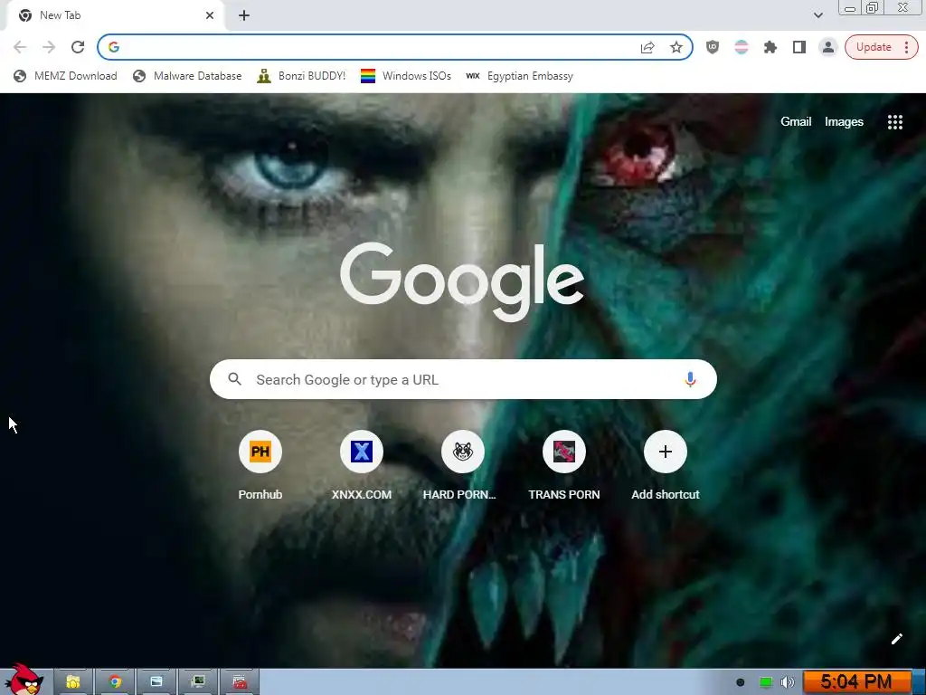Image resolution: width=926 pixels, height=695 pixels.
Task: Reload the page with refresh icon
Action: 78,47
